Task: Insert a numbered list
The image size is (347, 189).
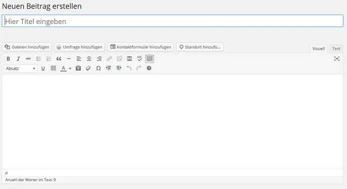Action: [48, 59]
